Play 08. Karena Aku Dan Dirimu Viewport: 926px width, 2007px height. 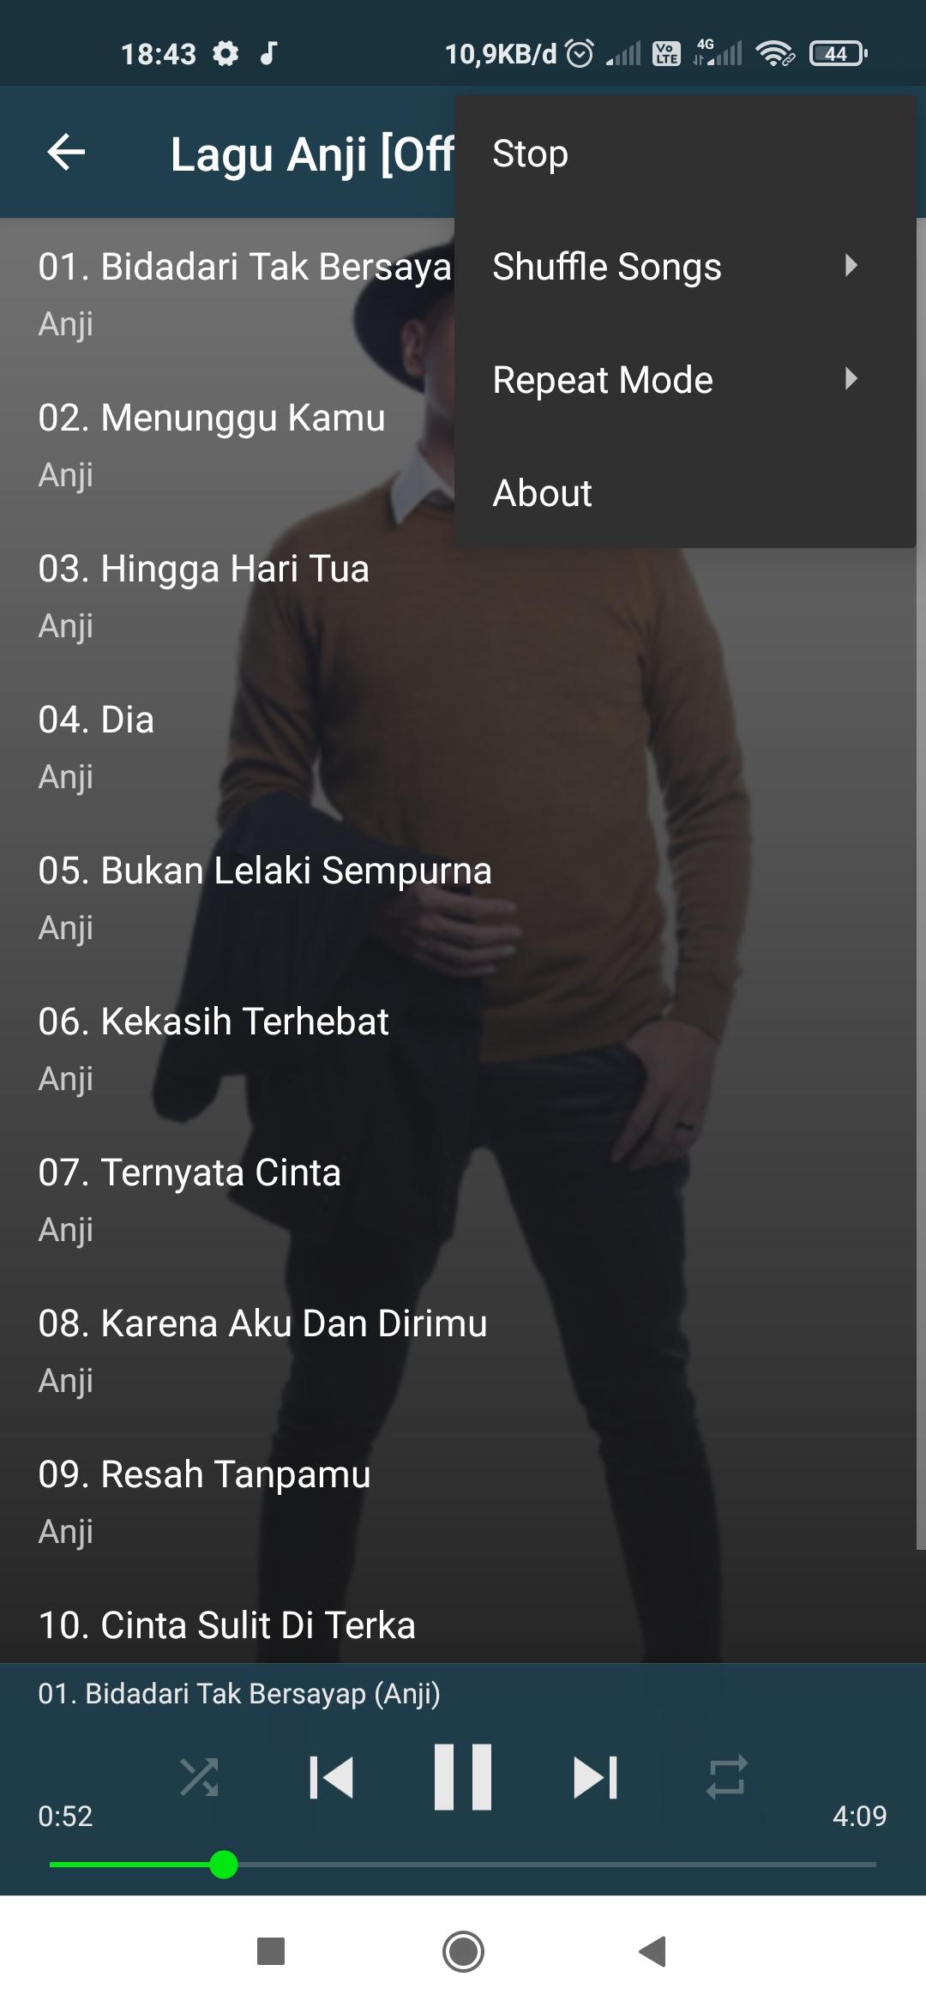[463, 1351]
